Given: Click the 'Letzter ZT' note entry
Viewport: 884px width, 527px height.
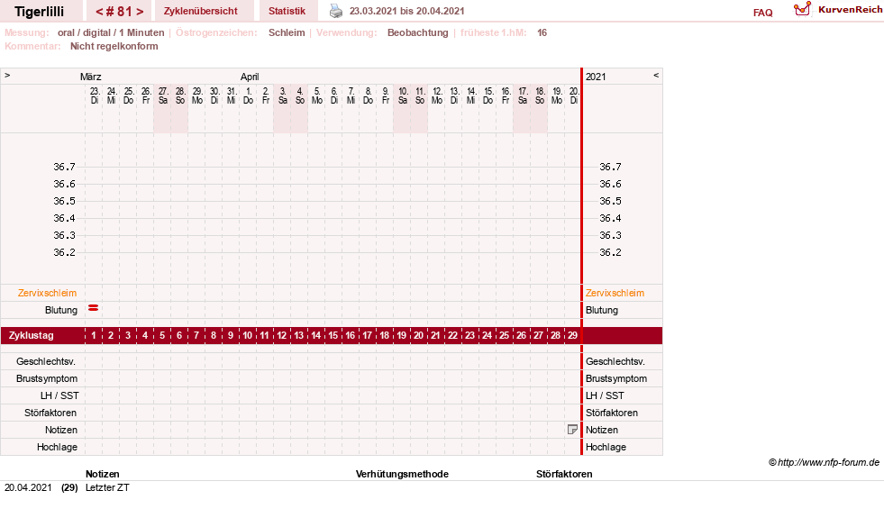Looking at the screenshot, I should (107, 487).
